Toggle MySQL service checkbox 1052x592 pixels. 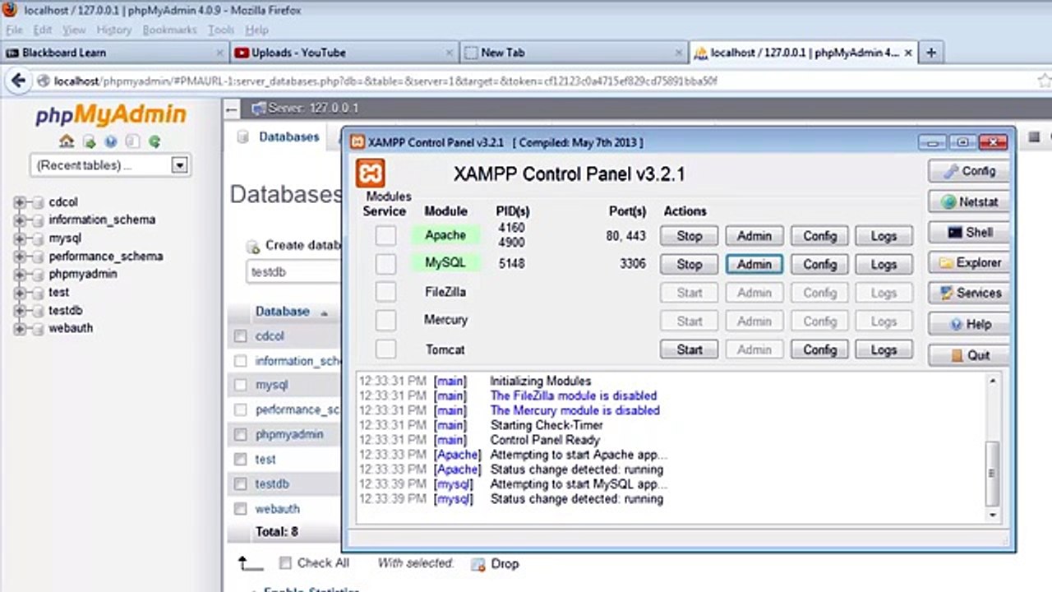coord(385,264)
